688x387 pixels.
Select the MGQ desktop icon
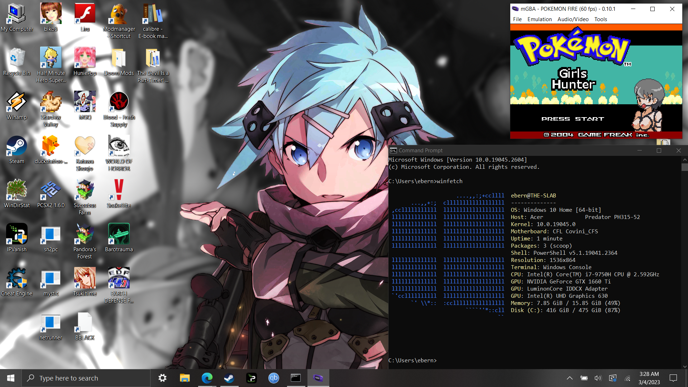[85, 105]
